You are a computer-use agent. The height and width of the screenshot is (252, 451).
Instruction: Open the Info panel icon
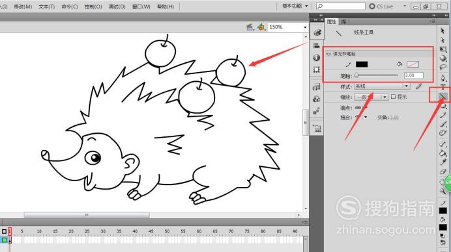[x=316, y=58]
